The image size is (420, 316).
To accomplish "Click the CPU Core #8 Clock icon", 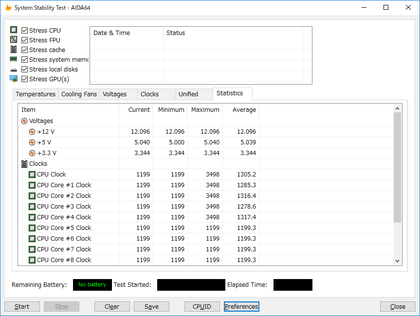I will [x=32, y=260].
